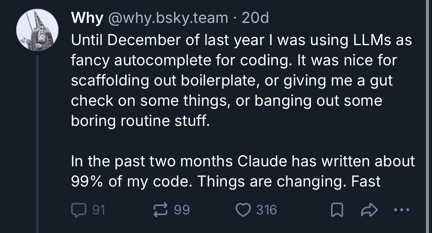This screenshot has height=233, width=432.
Task: Open the post by clicking its first paragraph
Action: [232, 81]
